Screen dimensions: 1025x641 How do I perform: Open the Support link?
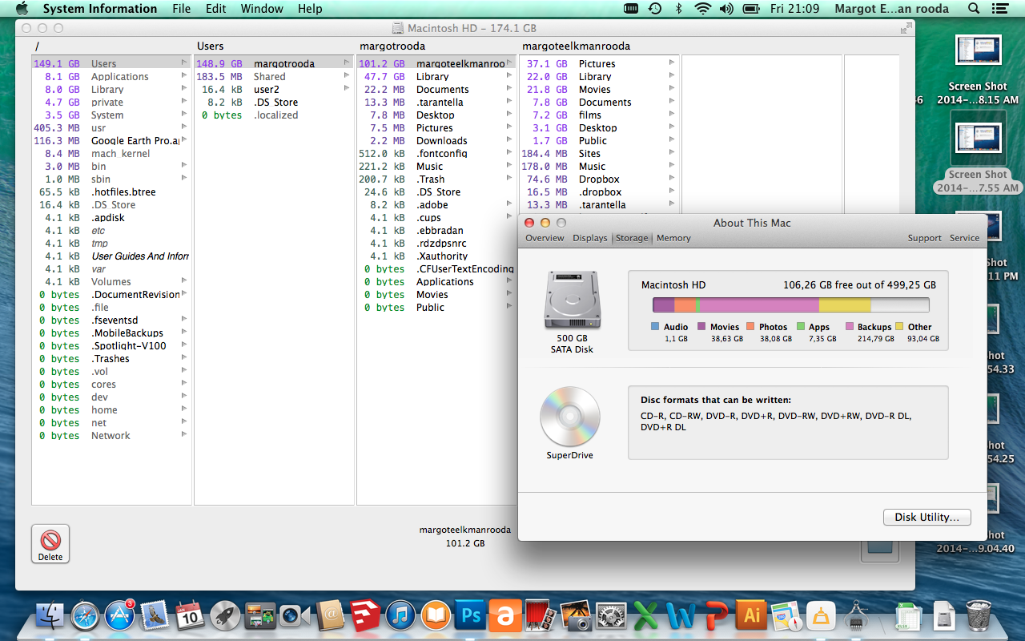tap(924, 238)
